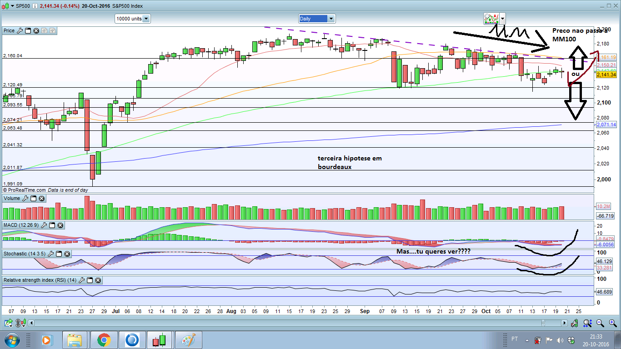Open Windows Explorer from the taskbar
621x349 pixels.
75,340
